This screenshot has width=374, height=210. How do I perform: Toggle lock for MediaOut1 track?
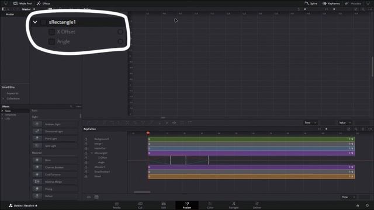[x=86, y=148]
